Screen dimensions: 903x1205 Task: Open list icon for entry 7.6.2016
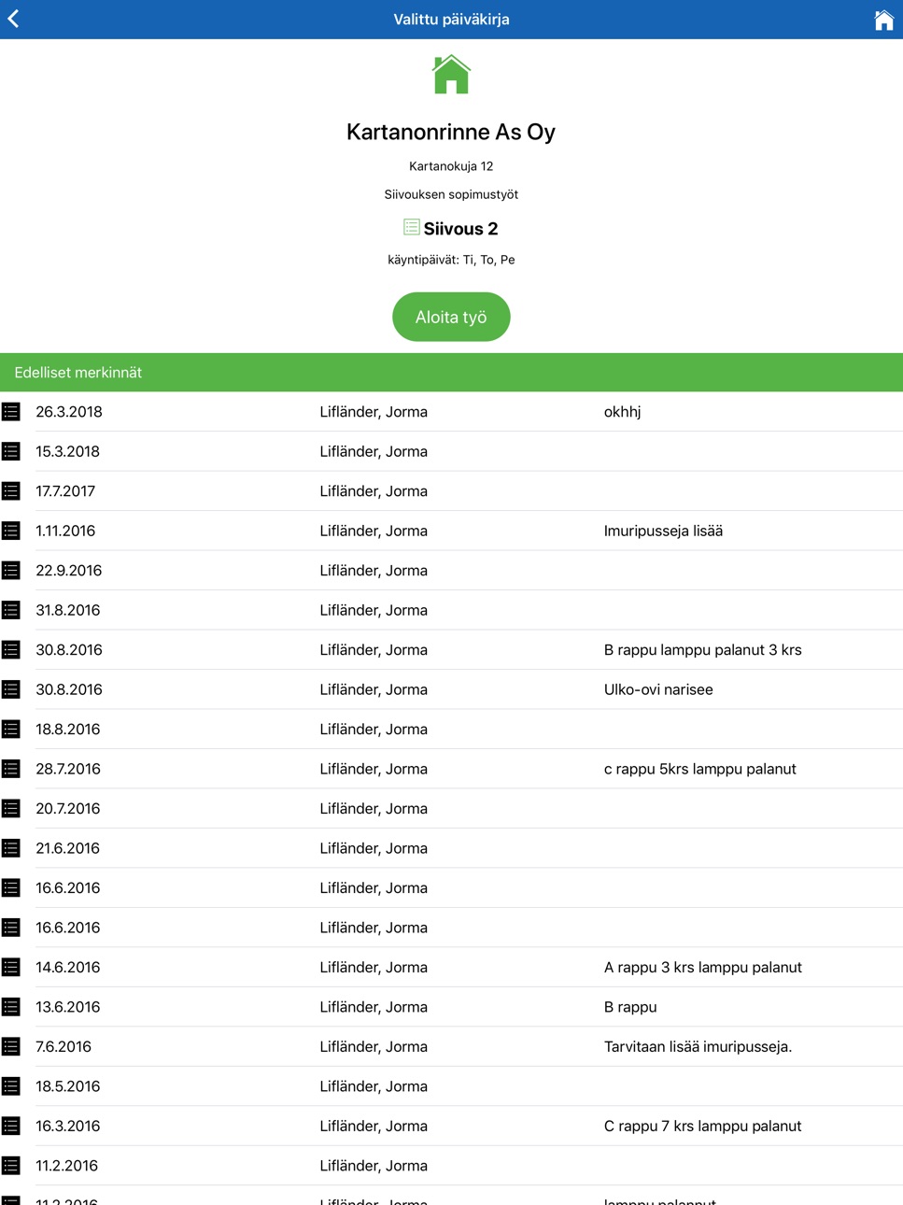pyautogui.click(x=11, y=1046)
